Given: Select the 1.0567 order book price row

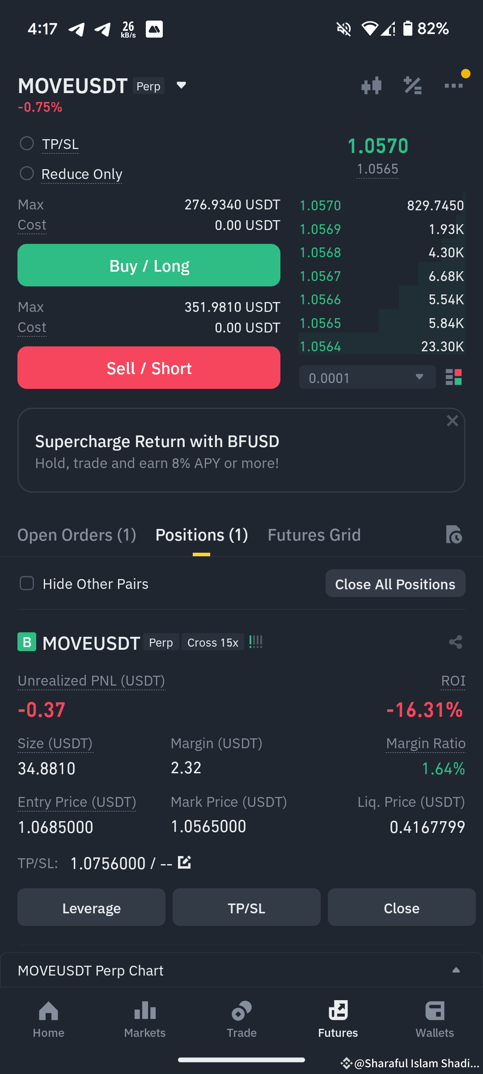Looking at the screenshot, I should pyautogui.click(x=382, y=276).
